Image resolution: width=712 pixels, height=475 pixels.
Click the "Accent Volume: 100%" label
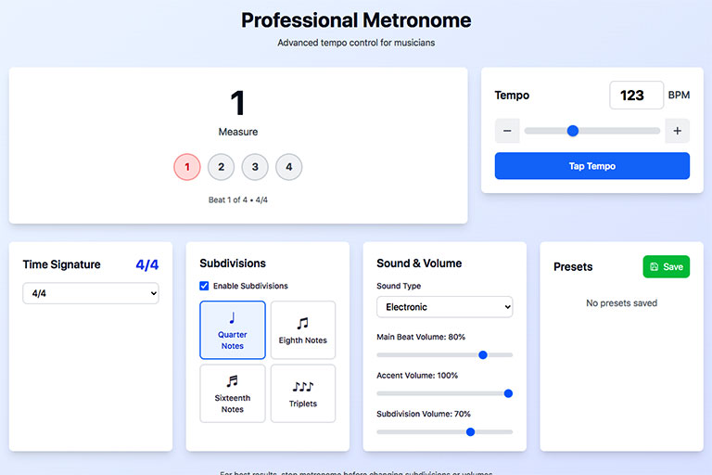pyautogui.click(x=417, y=376)
